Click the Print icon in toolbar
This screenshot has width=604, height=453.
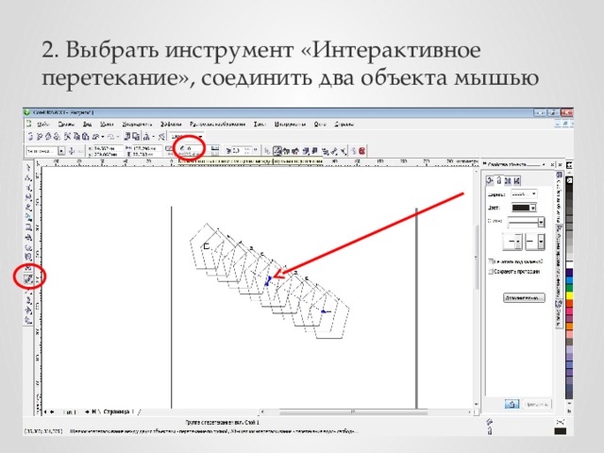(57, 136)
